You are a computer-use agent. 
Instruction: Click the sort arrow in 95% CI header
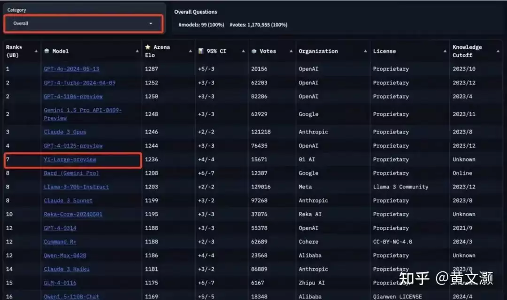pyautogui.click(x=243, y=51)
